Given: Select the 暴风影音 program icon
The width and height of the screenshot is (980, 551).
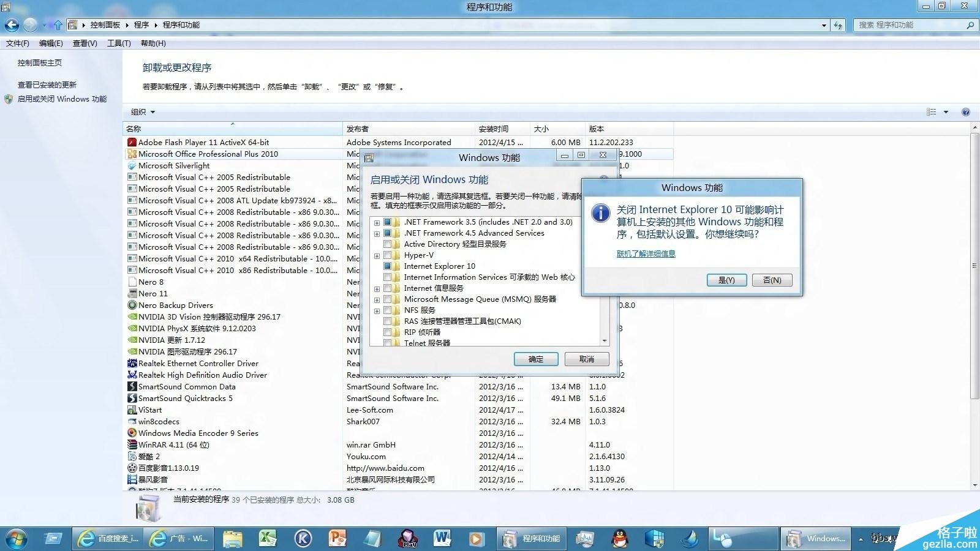Looking at the screenshot, I should click(132, 479).
